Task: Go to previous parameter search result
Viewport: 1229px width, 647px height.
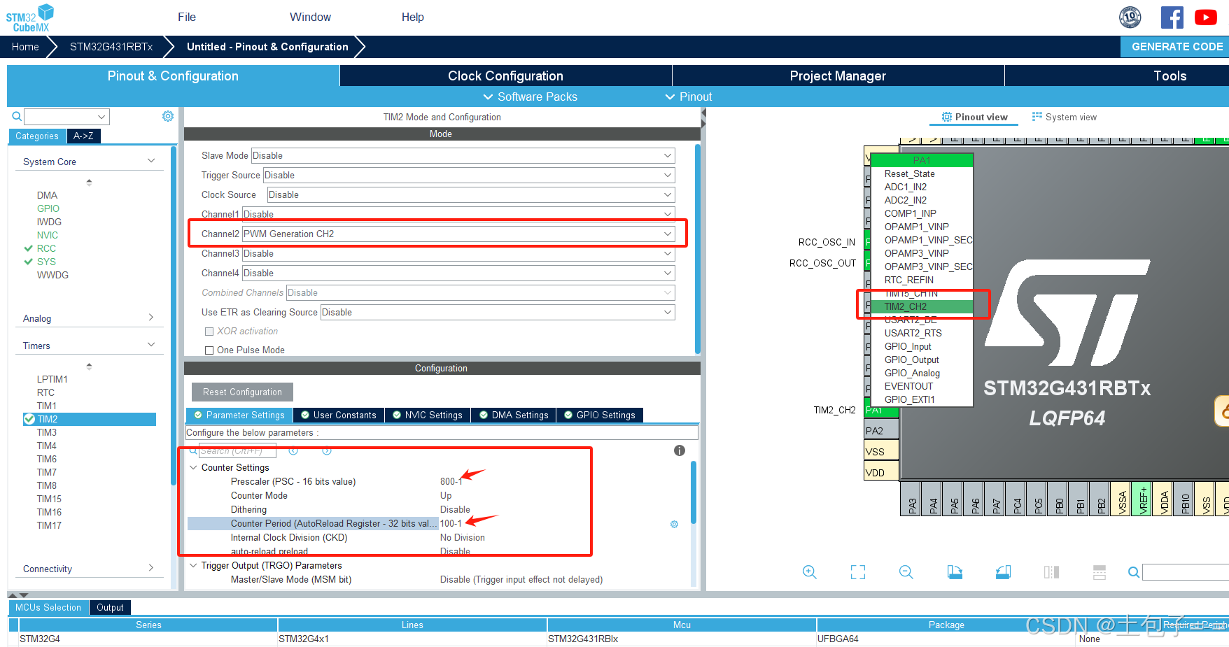Action: point(293,450)
